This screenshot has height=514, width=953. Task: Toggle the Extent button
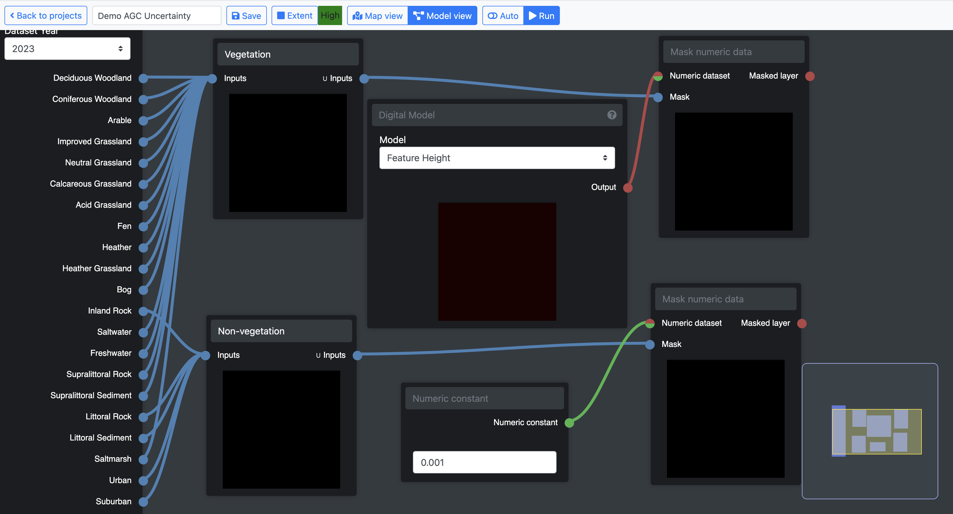click(294, 16)
